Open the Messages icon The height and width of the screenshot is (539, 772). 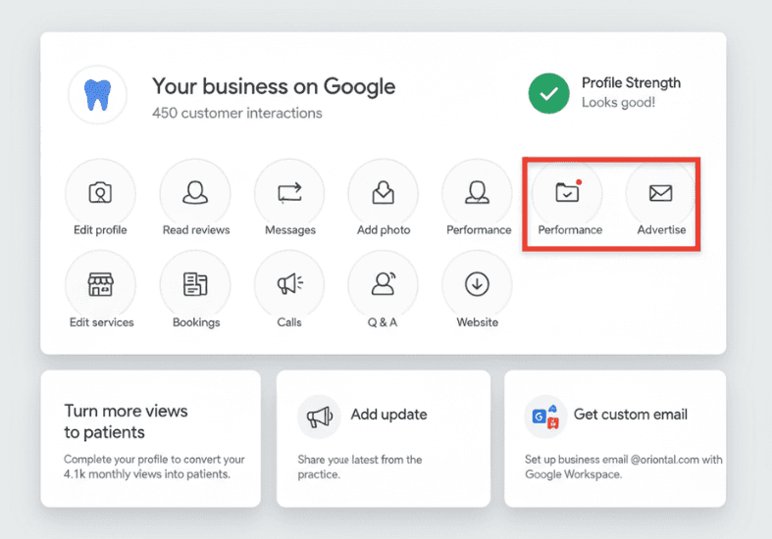(289, 193)
